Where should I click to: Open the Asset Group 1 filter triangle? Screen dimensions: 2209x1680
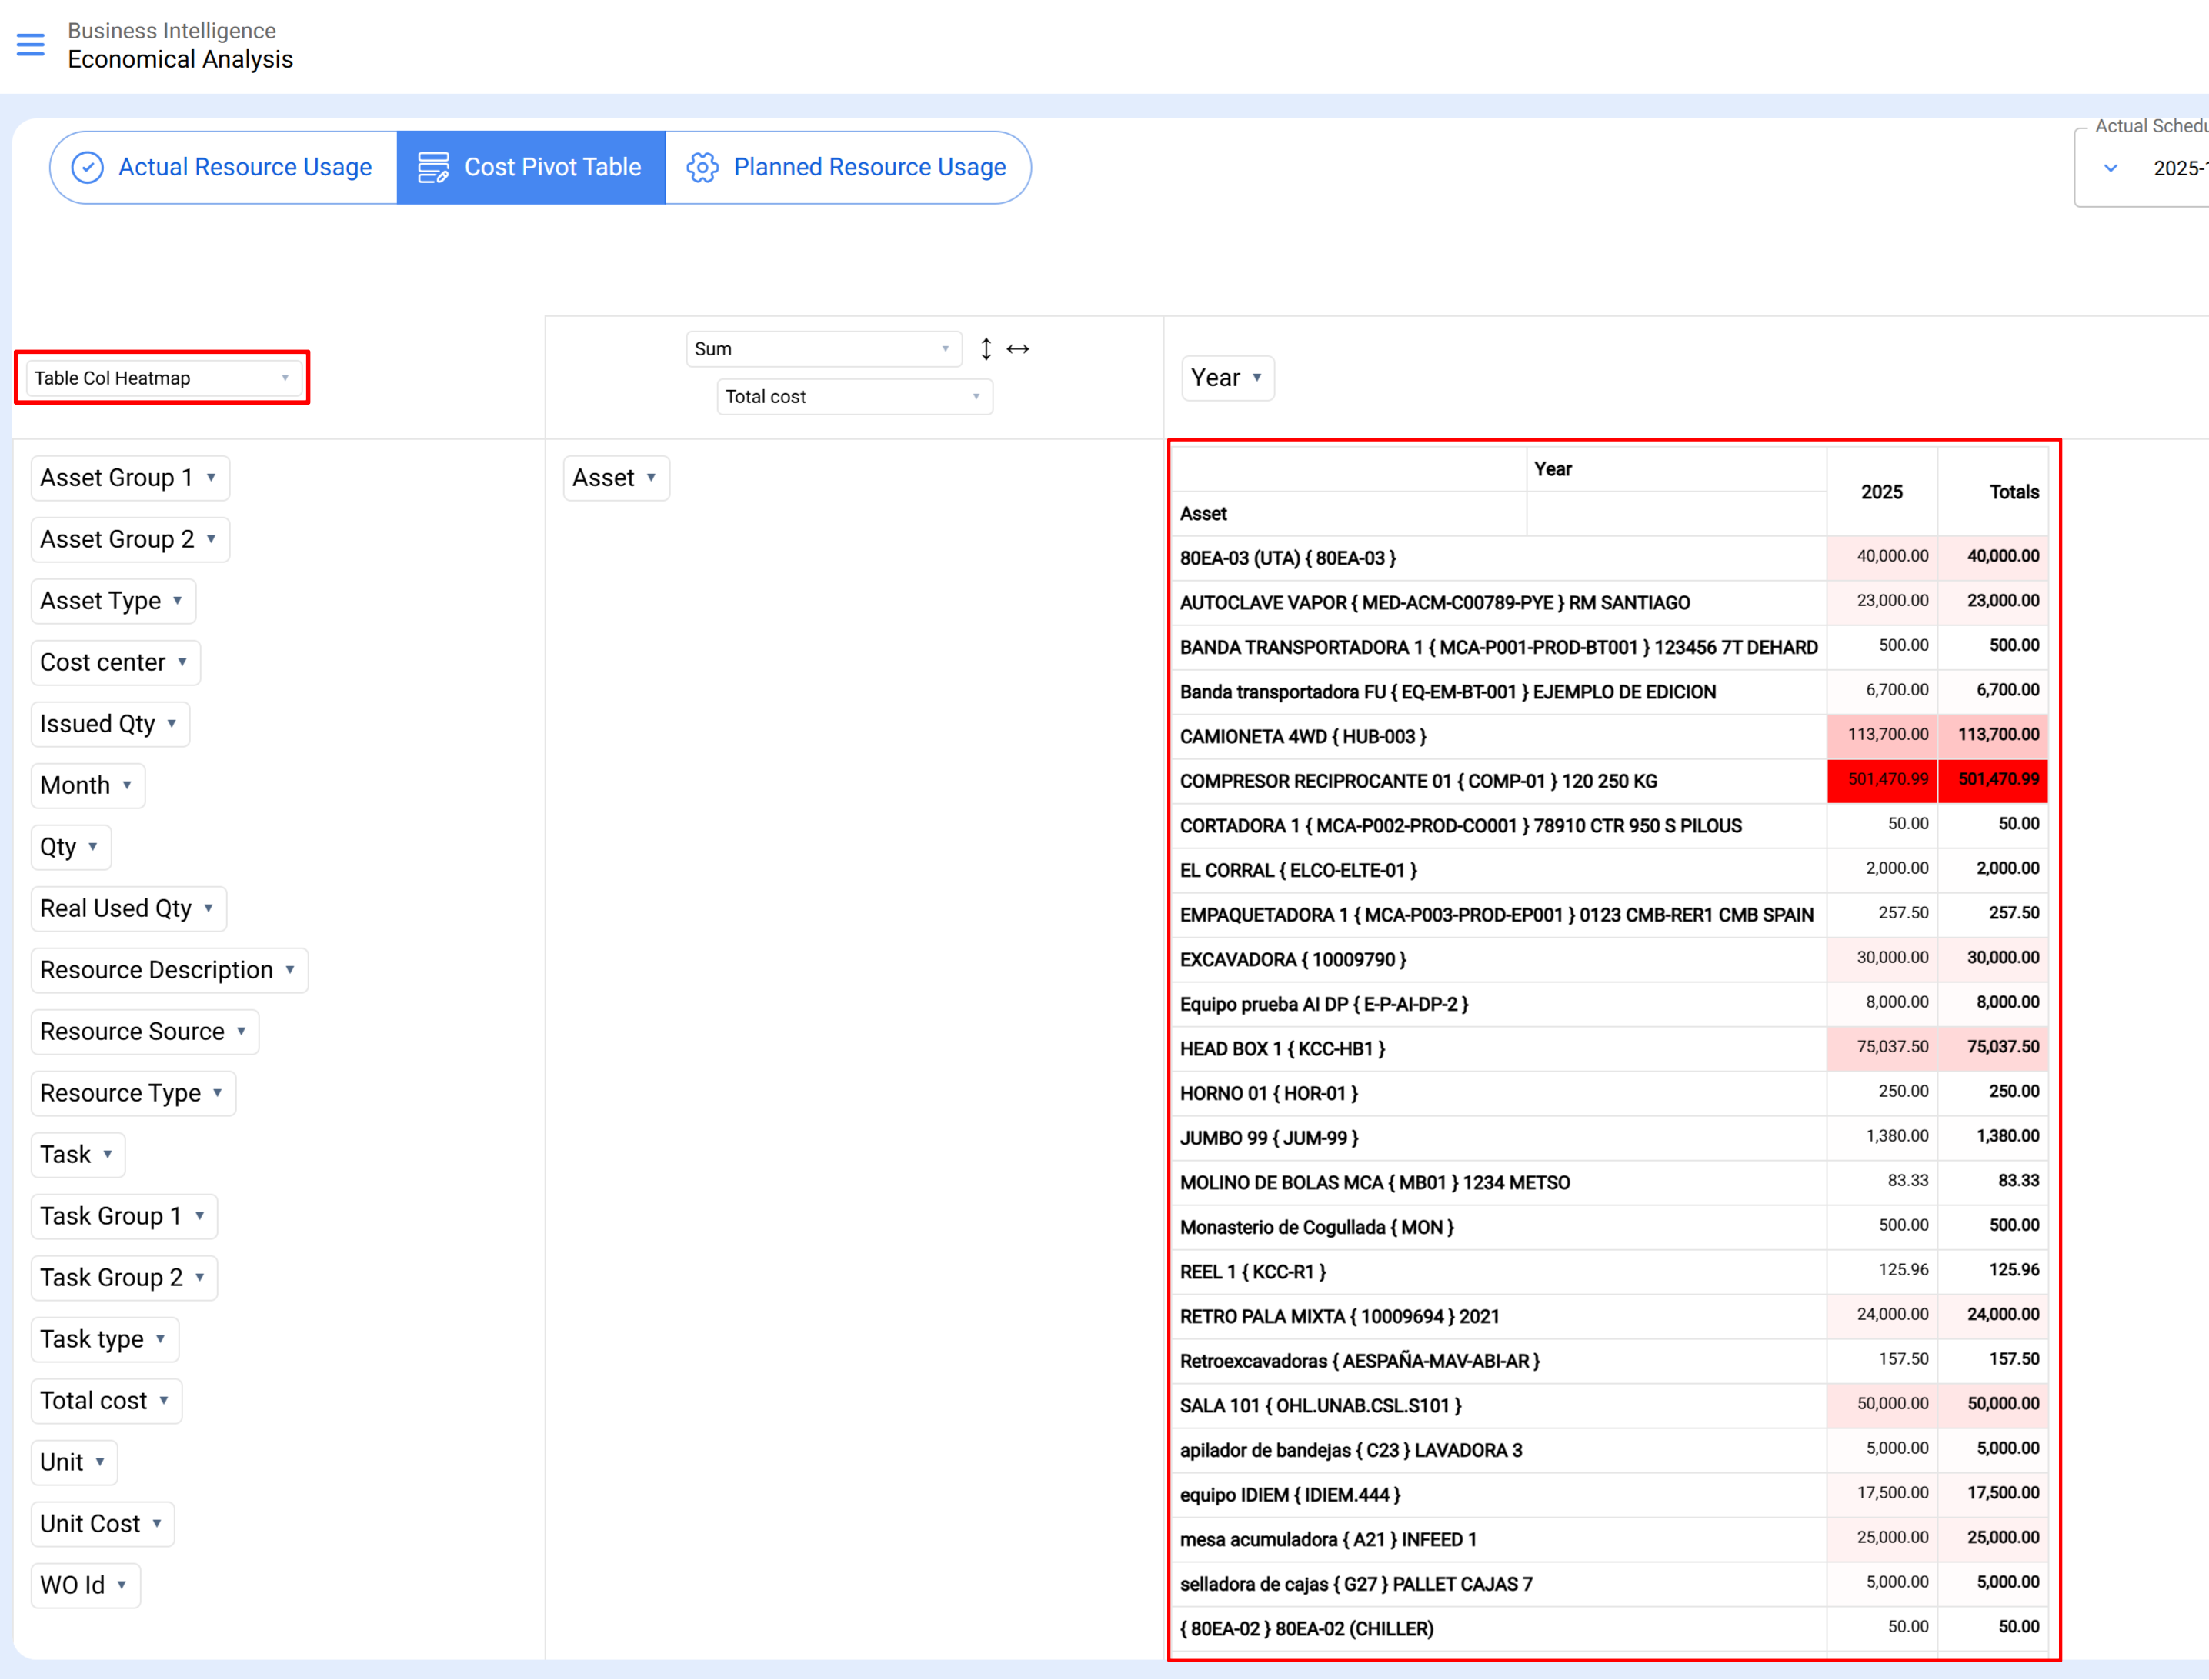(212, 478)
